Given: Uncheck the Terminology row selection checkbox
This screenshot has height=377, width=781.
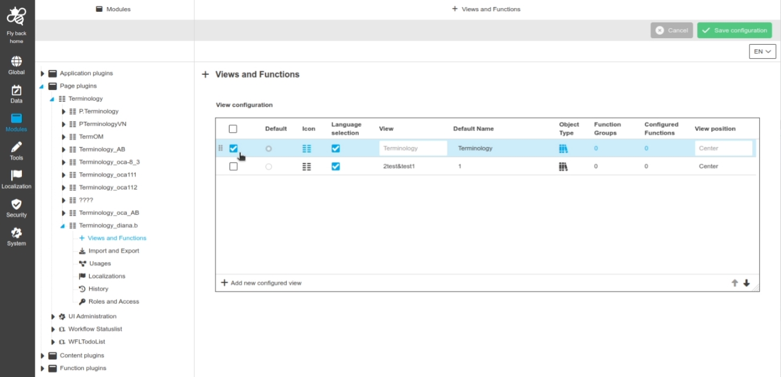Looking at the screenshot, I should tap(233, 148).
